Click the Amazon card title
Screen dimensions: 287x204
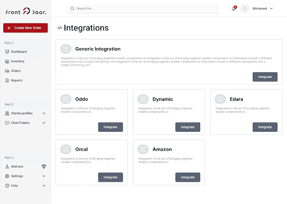[x=162, y=150]
